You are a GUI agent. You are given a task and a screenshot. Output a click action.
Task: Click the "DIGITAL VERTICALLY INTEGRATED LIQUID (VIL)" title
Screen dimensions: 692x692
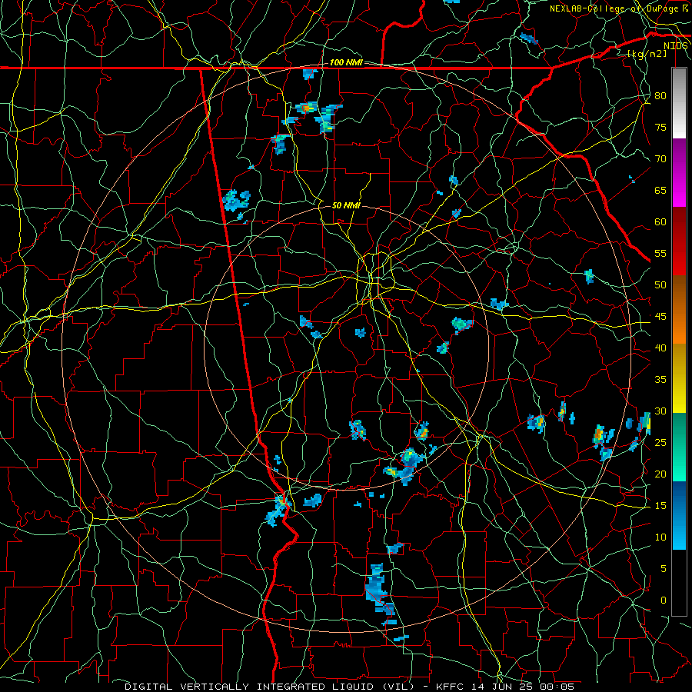(x=270, y=687)
